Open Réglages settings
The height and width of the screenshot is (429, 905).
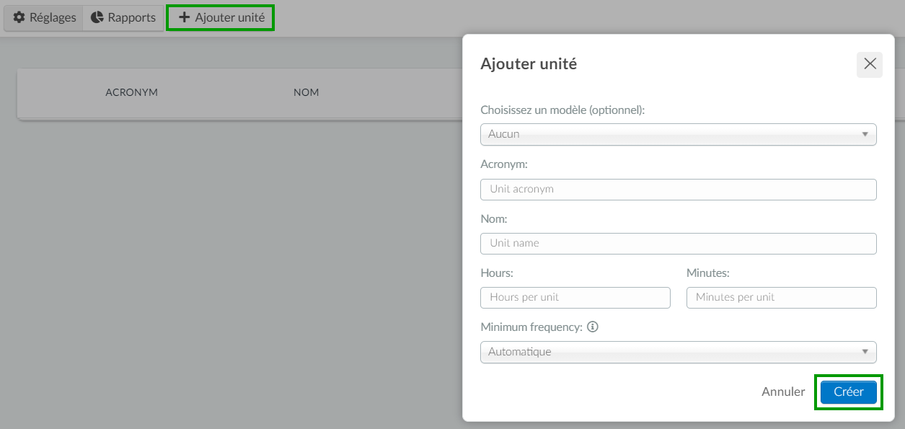(x=44, y=17)
